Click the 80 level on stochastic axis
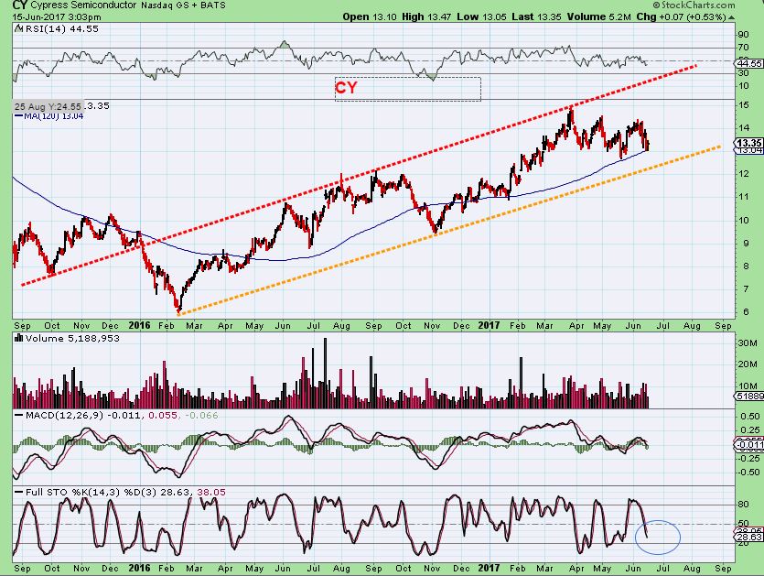Image resolution: width=764 pixels, height=576 pixels. tap(744, 505)
